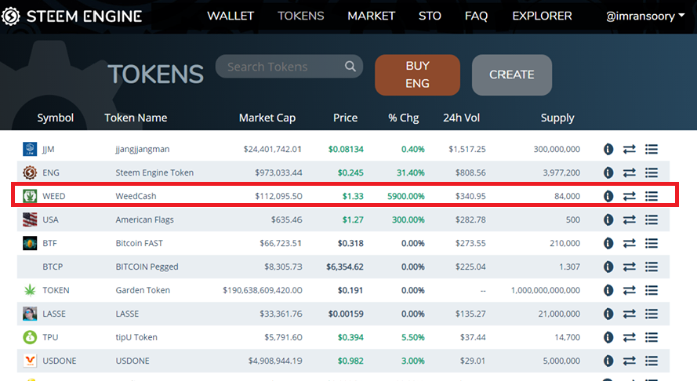Click the 5900.00% change value
697x381 pixels.
pos(406,196)
